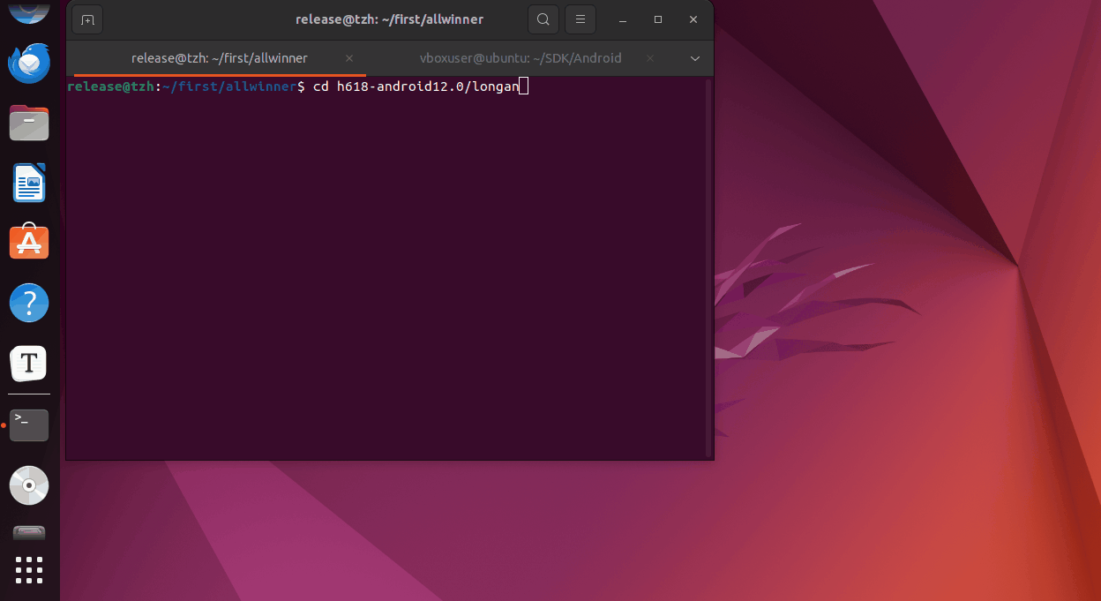Launch Thunderbird Mail from the dock
The image size is (1101, 601).
(29, 64)
